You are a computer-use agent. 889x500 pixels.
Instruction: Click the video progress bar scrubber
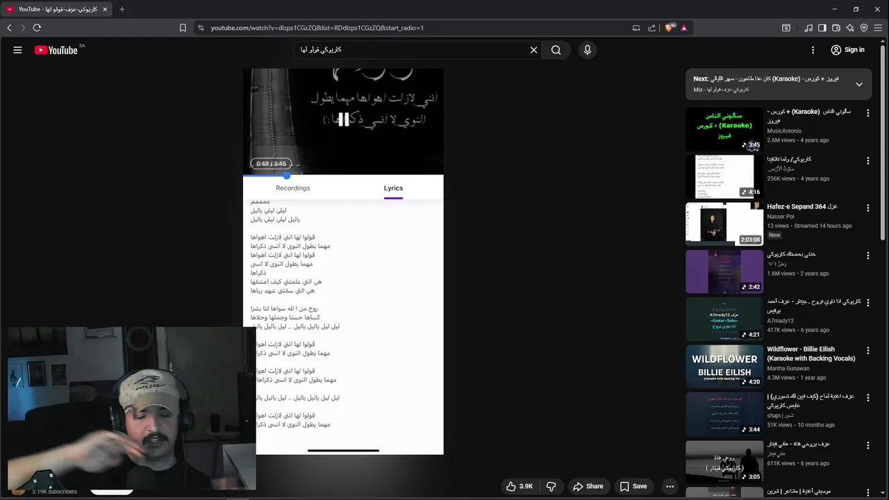286,176
